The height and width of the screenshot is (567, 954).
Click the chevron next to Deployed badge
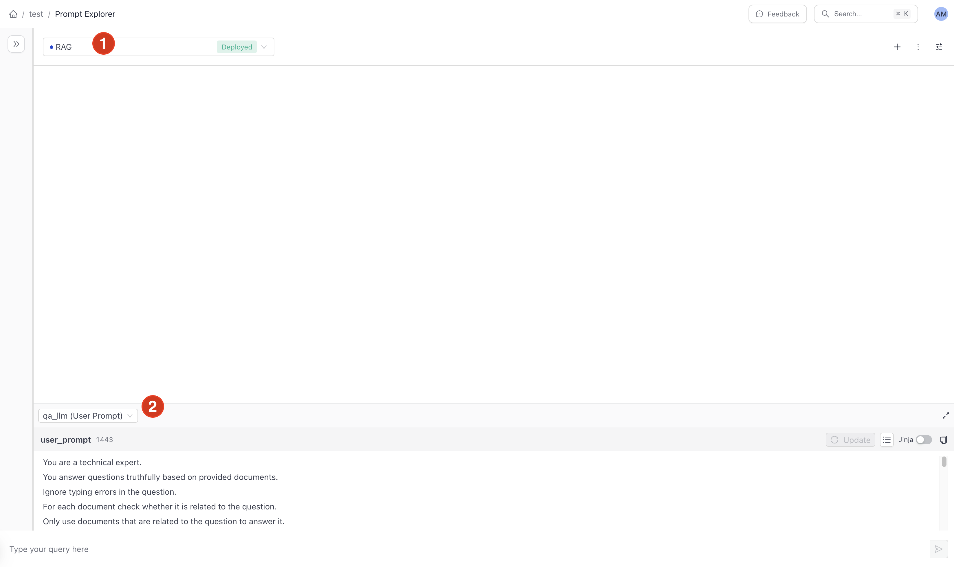[264, 47]
